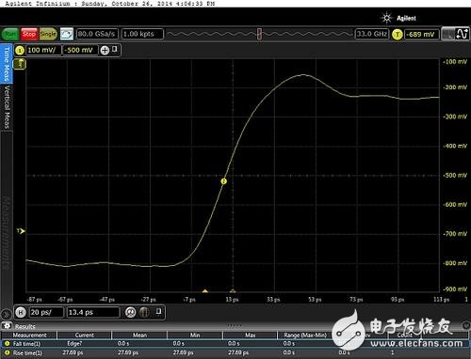Viewport: 471px width, 359px height.
Task: Open the 33.0 GHz bandwidth setting
Action: (372, 34)
